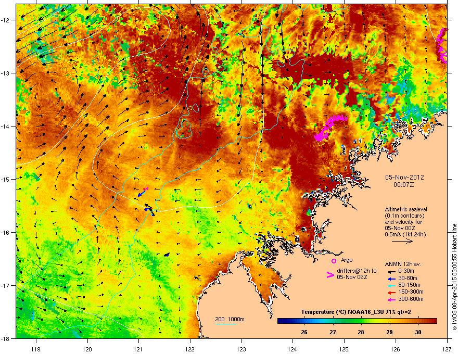Click the longitude axis label 125

coord(344,349)
